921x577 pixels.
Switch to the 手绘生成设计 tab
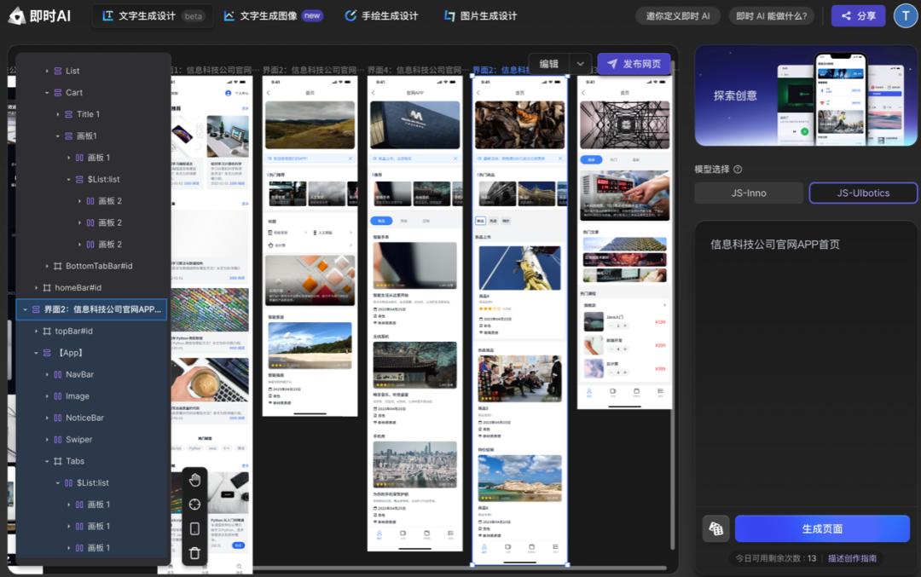click(x=381, y=15)
